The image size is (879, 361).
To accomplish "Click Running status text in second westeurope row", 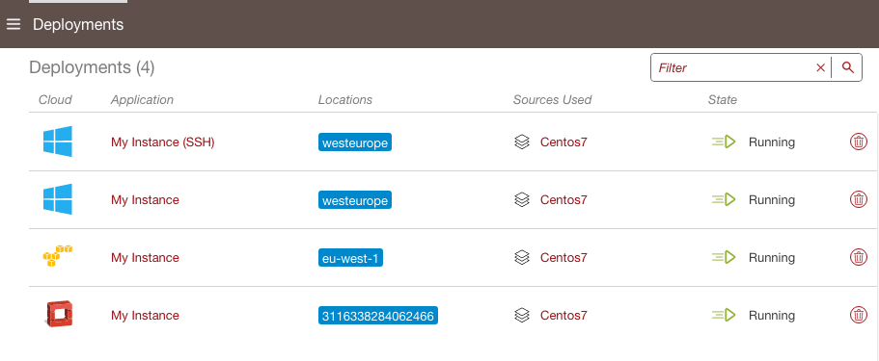I will [x=772, y=200].
